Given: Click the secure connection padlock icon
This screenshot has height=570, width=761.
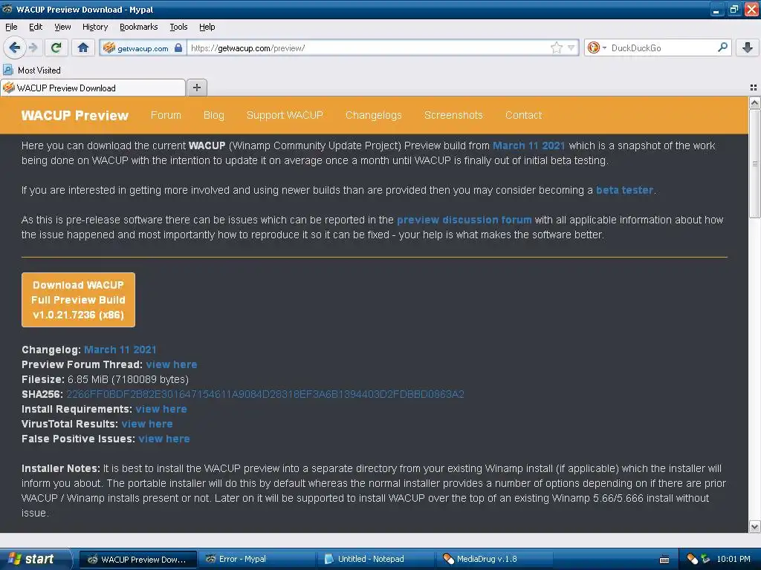Looking at the screenshot, I should 178,47.
